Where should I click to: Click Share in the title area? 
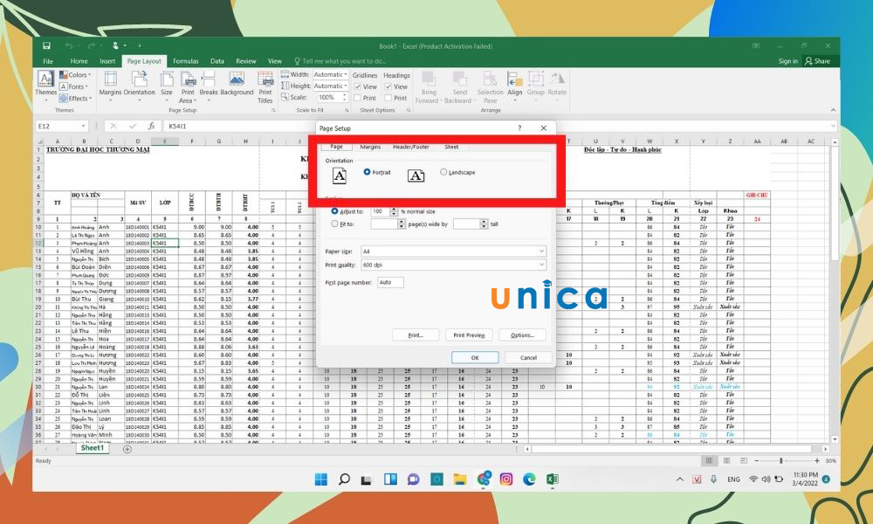[817, 61]
